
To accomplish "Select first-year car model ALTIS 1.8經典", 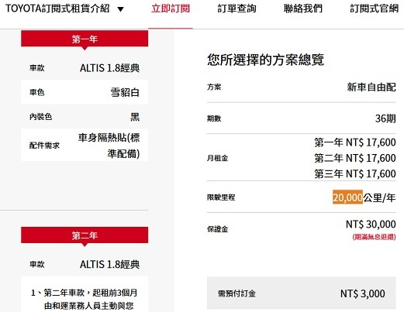I will click(x=109, y=68).
